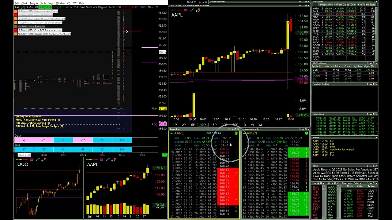Sort My Positions by Open P&L column
This screenshot has width=392, height=220.
(x=370, y=66)
